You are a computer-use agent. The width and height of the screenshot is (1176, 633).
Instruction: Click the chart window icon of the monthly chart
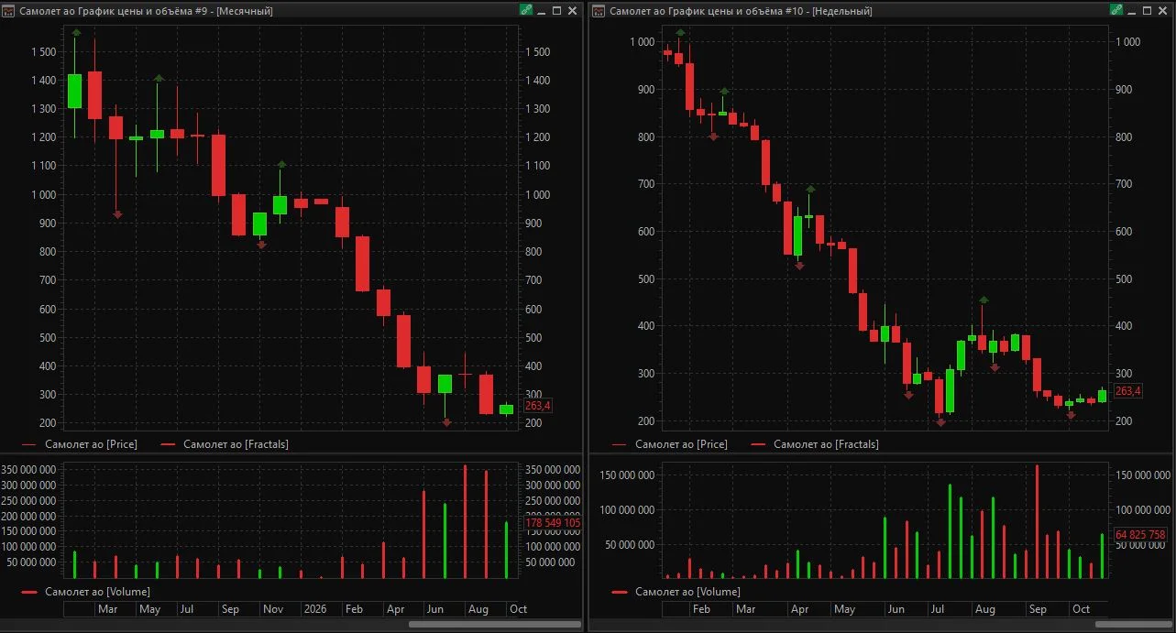pyautogui.click(x=9, y=11)
